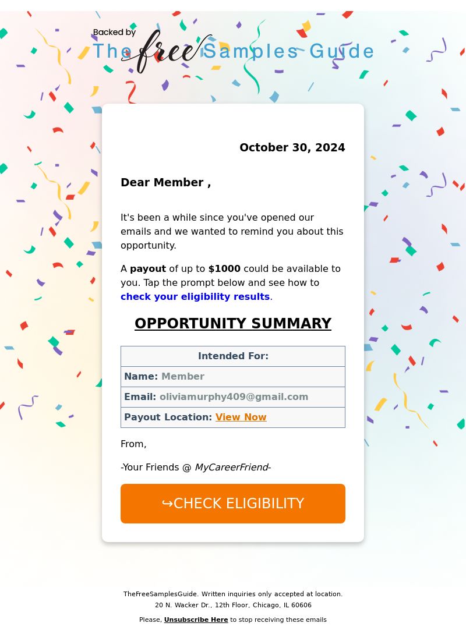Click the 'Dear Member' greeting
This screenshot has height=630, width=466.
(165, 182)
